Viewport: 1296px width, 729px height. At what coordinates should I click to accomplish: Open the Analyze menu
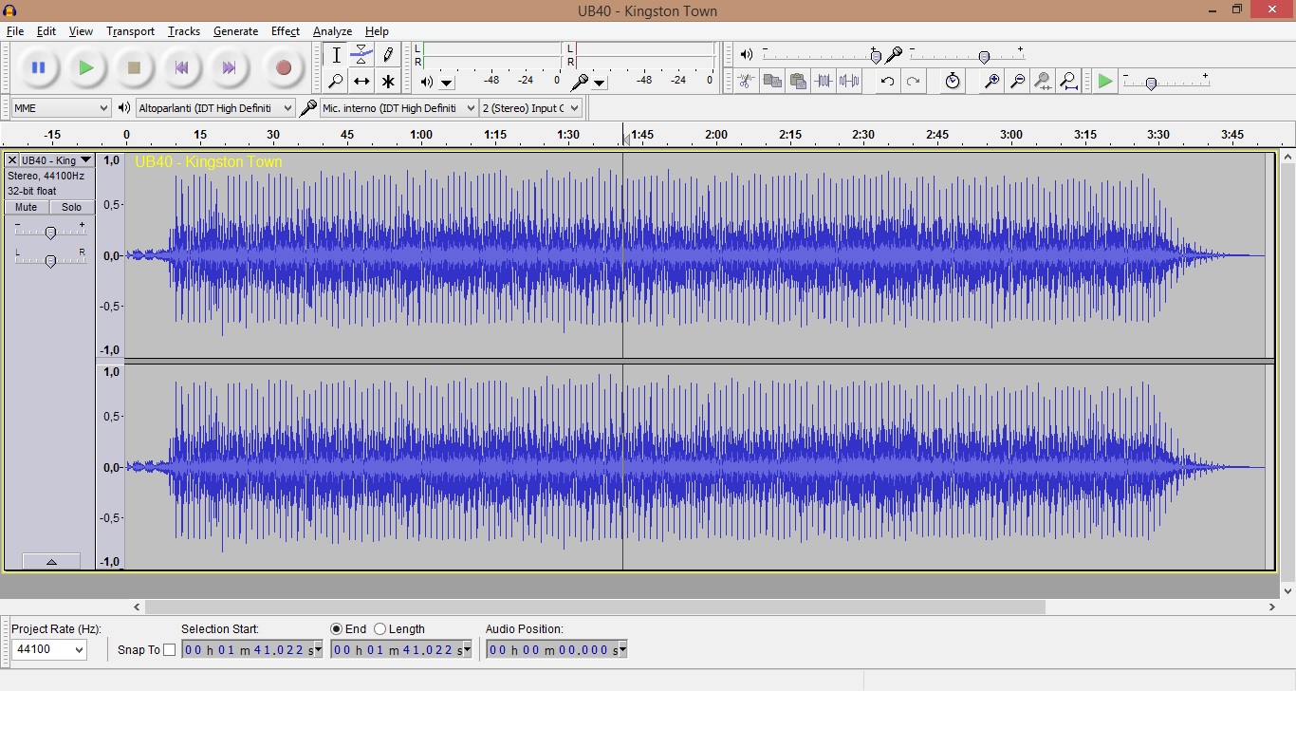point(332,31)
